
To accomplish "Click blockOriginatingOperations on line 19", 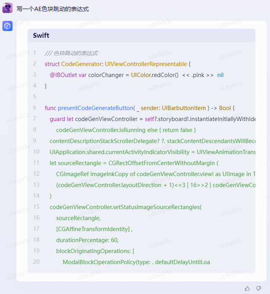I will (93, 251).
